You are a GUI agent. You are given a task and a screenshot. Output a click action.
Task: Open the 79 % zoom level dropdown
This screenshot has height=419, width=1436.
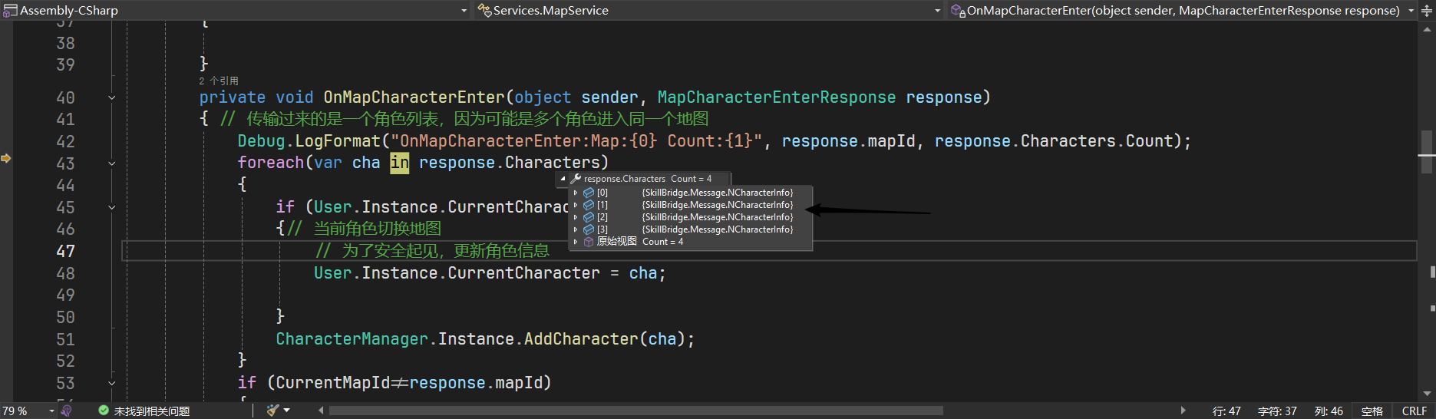click(x=51, y=411)
